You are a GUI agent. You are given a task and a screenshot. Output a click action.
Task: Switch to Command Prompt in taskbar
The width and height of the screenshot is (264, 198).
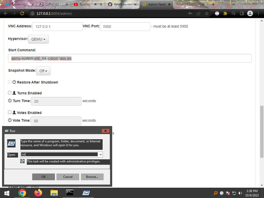pos(70,193)
